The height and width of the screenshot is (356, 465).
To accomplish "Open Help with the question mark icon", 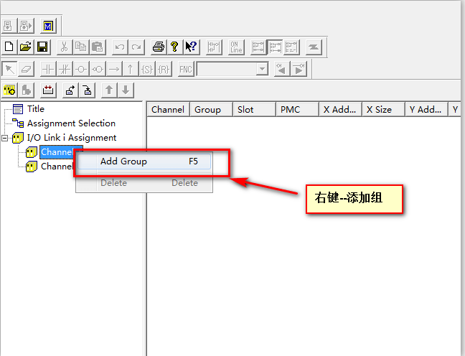I will tap(174, 47).
